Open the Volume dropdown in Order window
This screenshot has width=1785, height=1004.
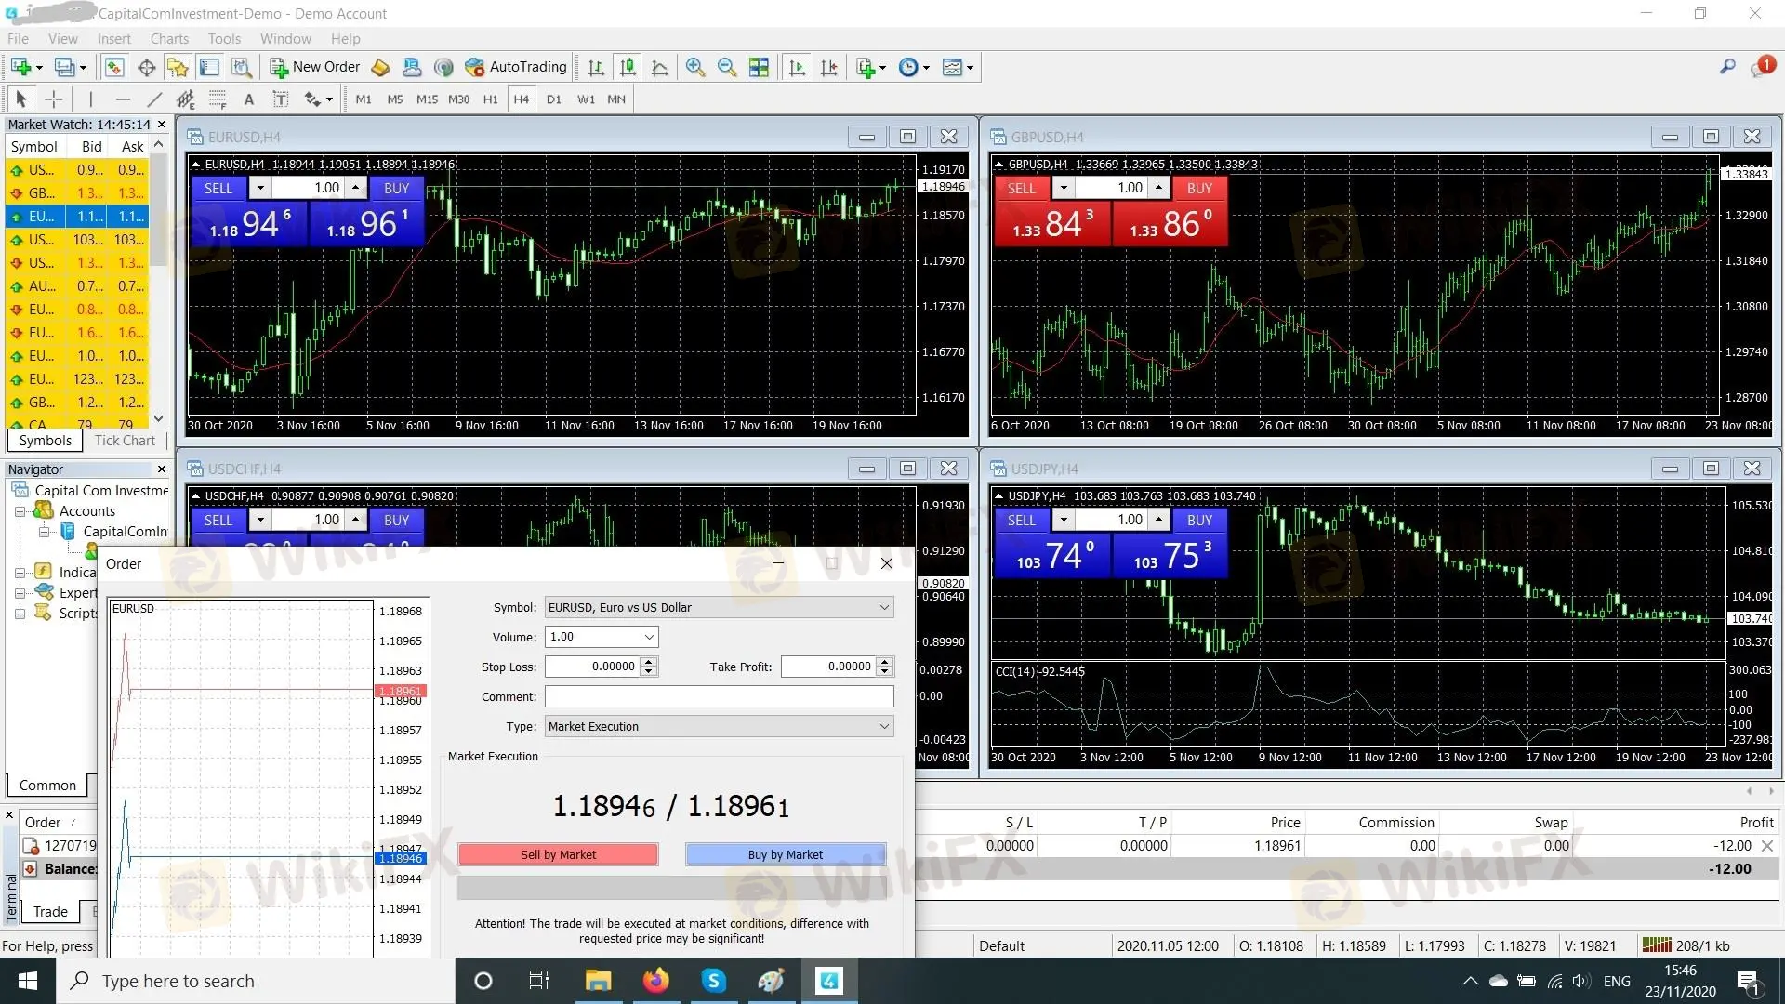tap(649, 637)
